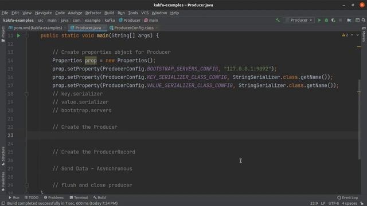Close the ProducerConfig.class tab

point(157,28)
